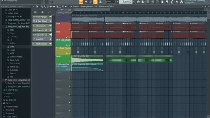The height and width of the screenshot is (118, 210).
Task: Toggle mute dot on YF - Chopp (Snare) track
Action: pos(69,54)
